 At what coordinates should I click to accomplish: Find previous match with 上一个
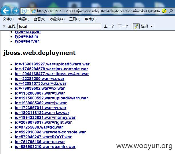[x=109, y=26]
